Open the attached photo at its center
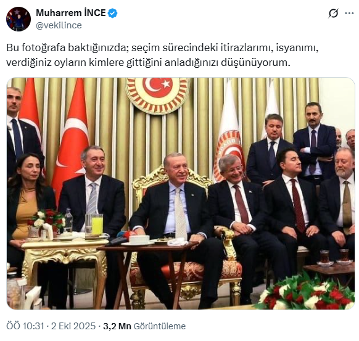 tap(181, 194)
